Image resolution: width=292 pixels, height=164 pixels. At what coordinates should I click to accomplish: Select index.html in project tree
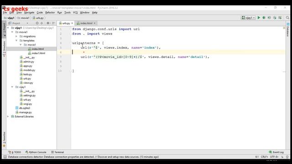38,49
